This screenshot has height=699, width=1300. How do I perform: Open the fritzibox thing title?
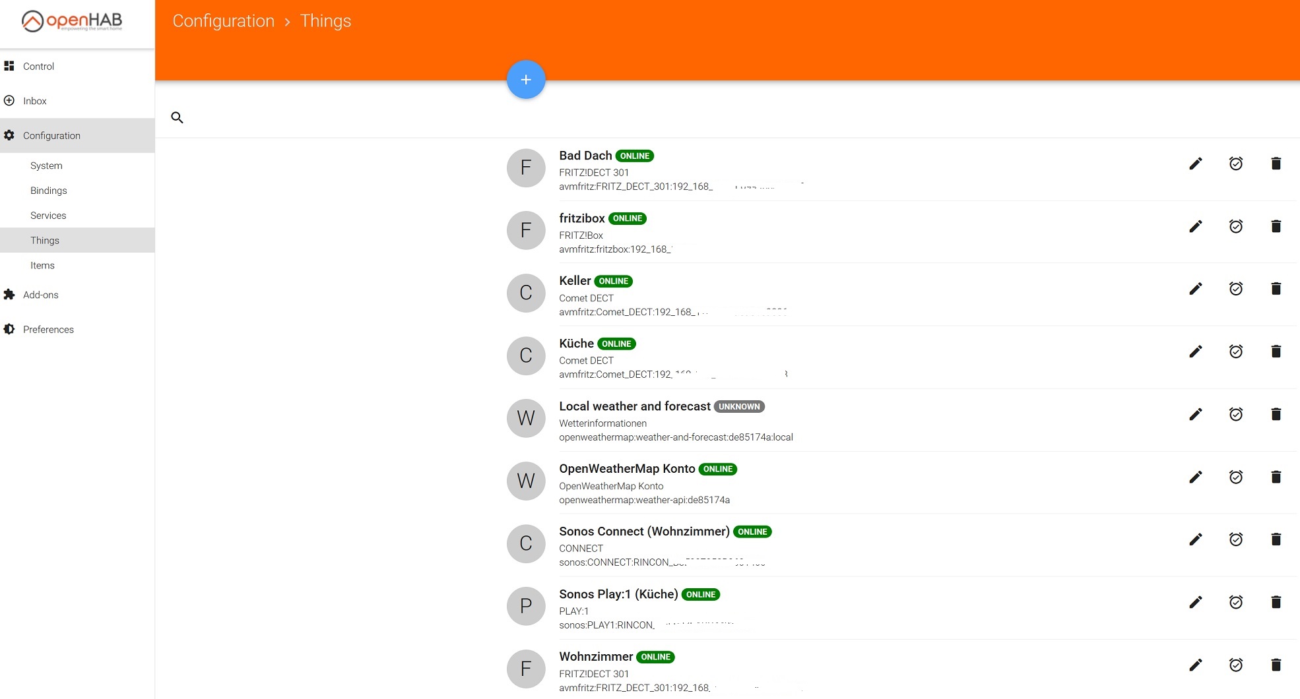(582, 218)
